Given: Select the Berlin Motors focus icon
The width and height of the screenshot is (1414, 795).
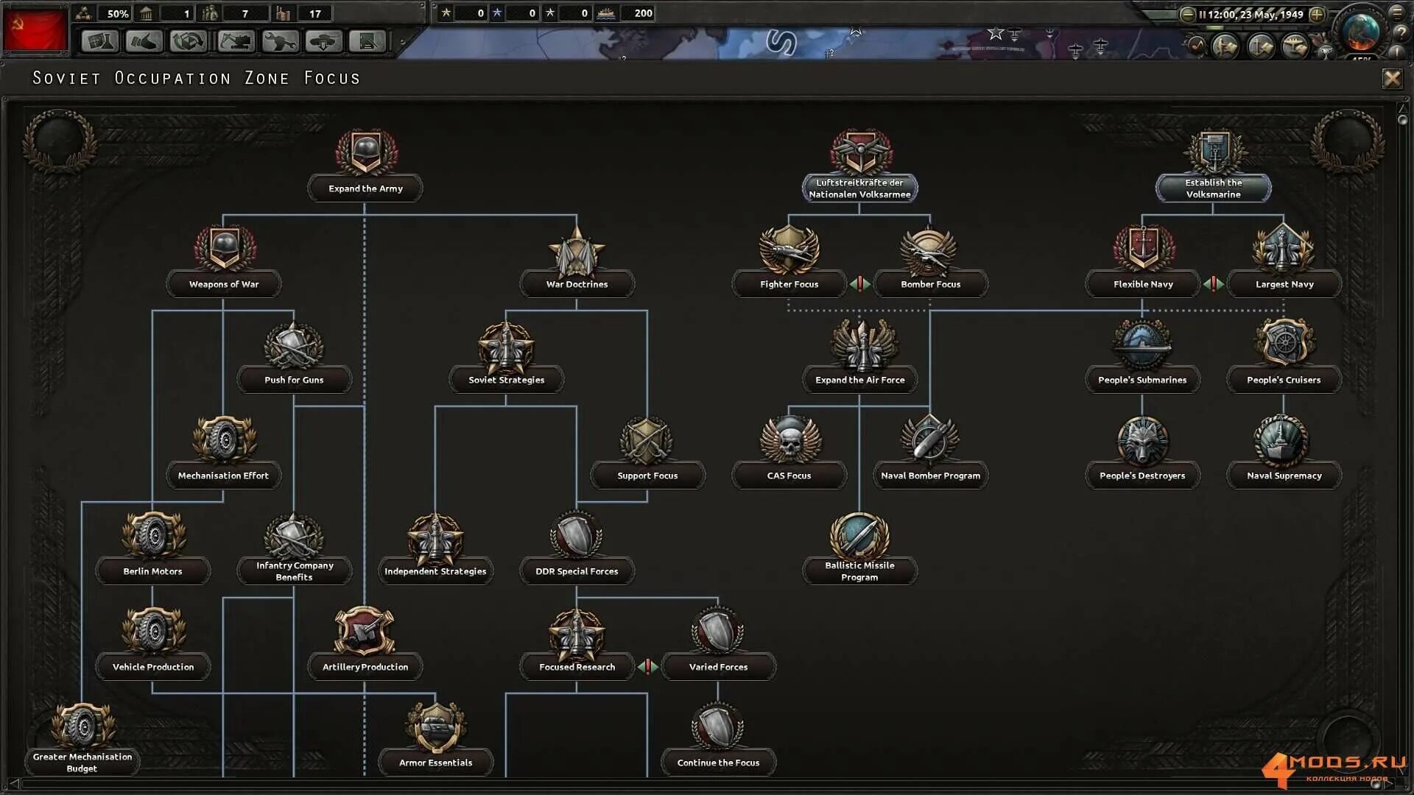Looking at the screenshot, I should (x=153, y=535).
